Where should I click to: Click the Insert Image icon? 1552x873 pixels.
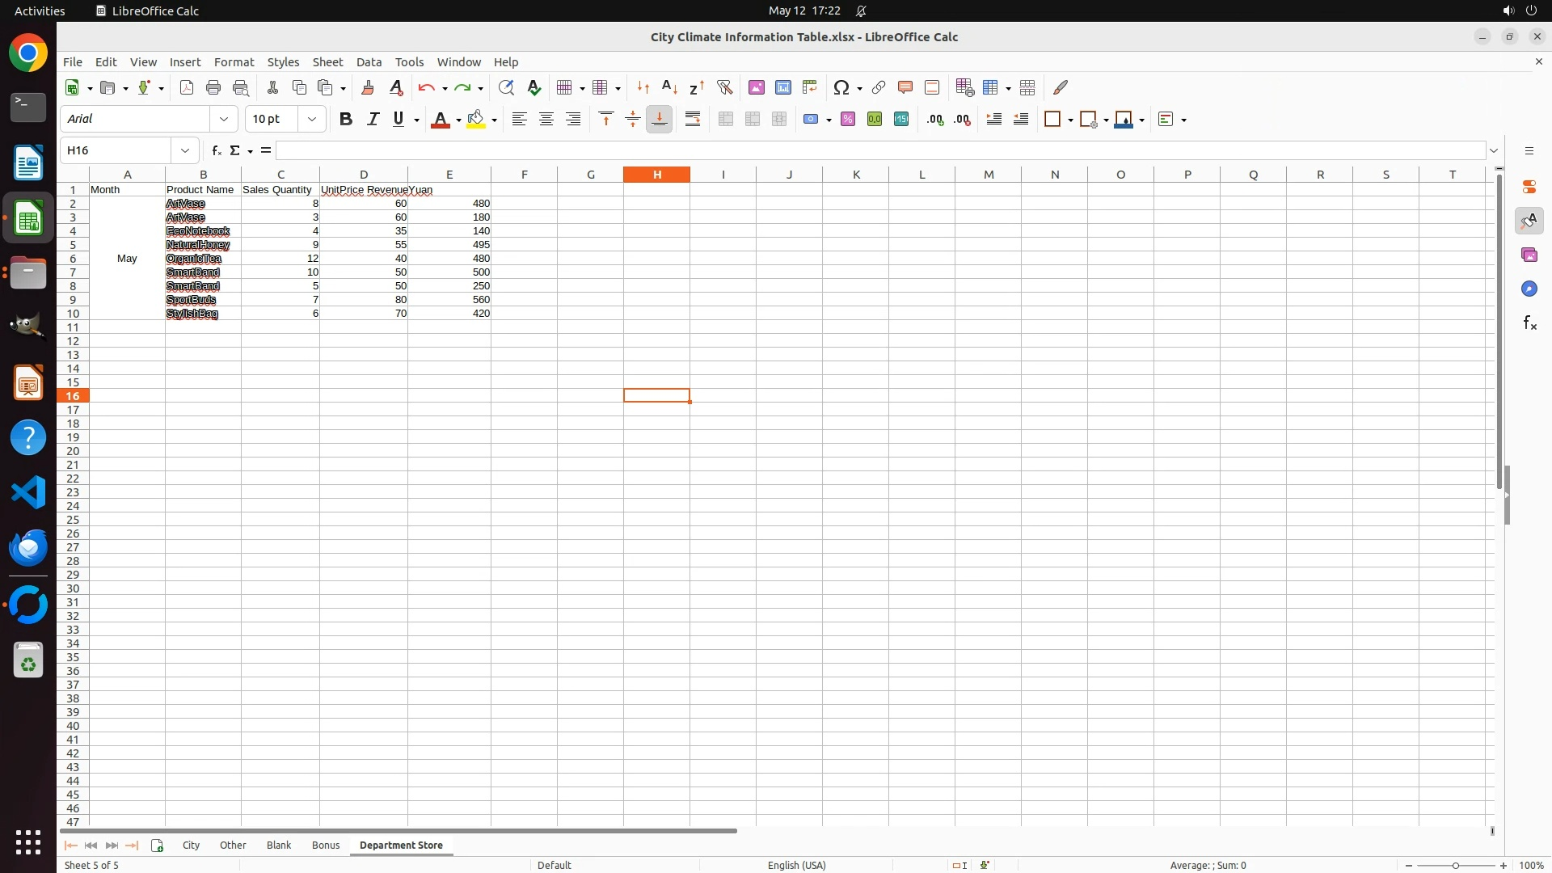pyautogui.click(x=757, y=87)
